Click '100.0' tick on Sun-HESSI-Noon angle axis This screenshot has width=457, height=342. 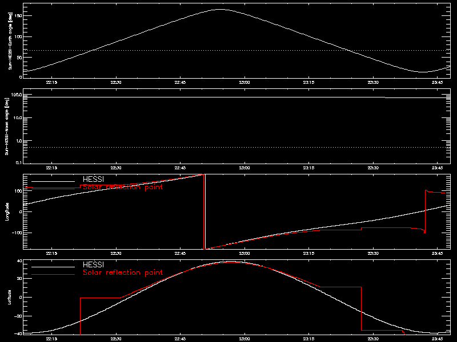click(17, 95)
